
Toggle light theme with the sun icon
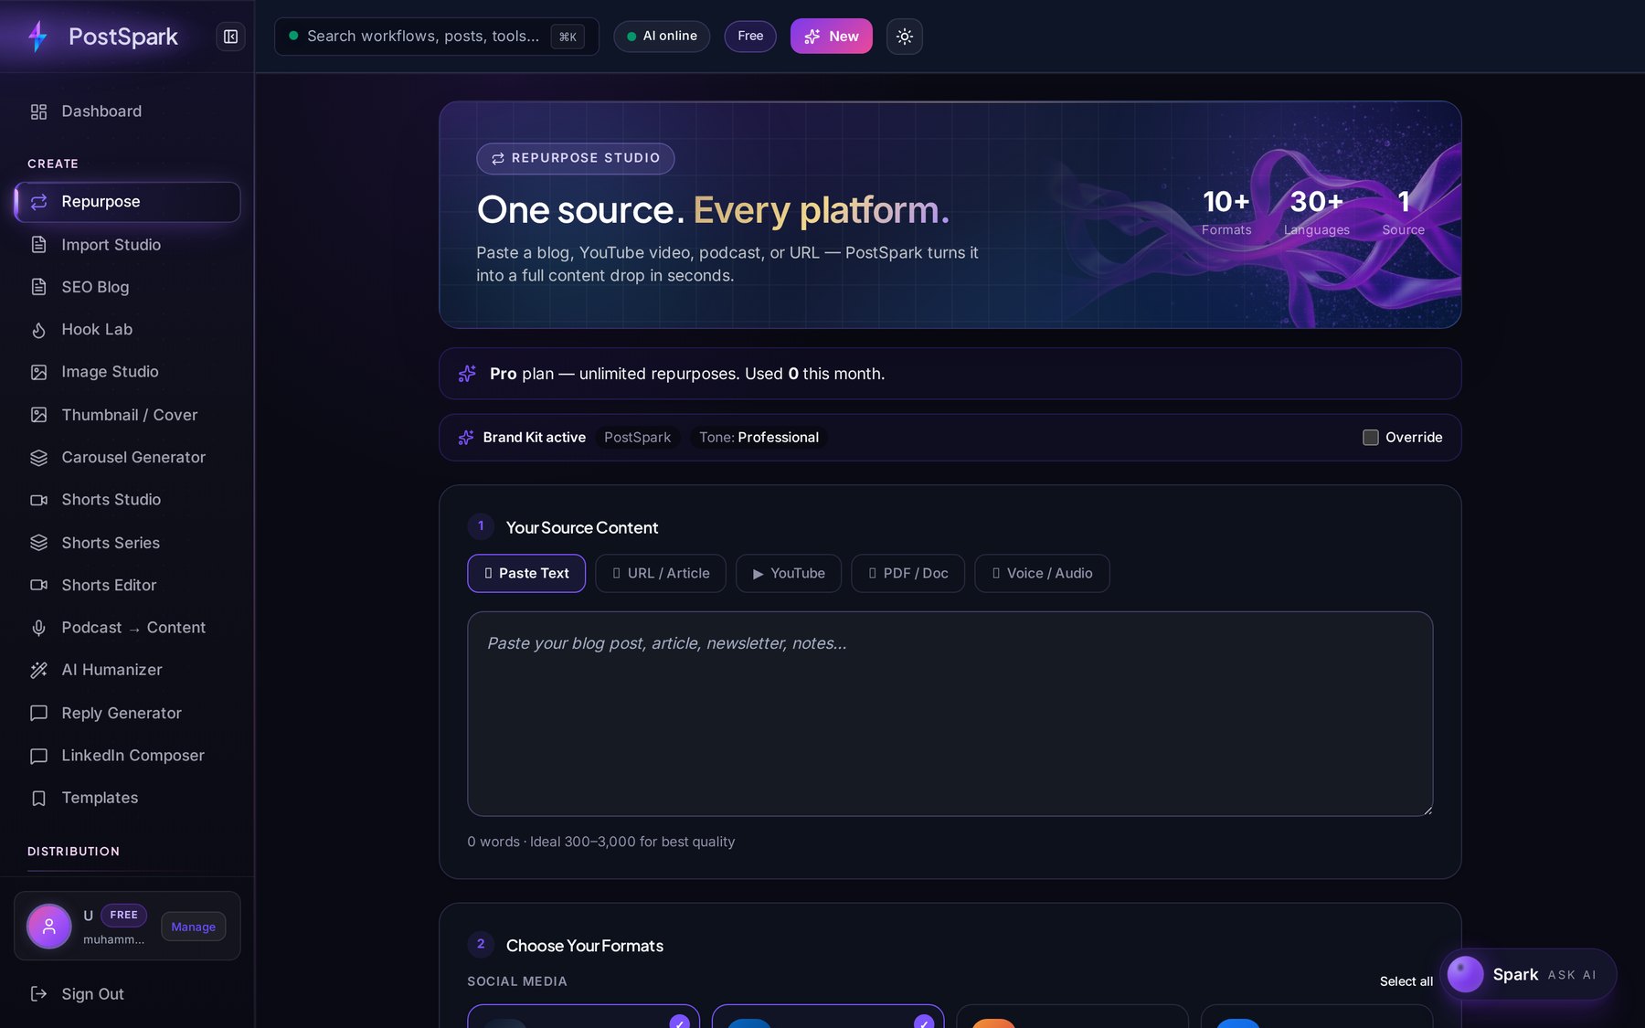[904, 37]
